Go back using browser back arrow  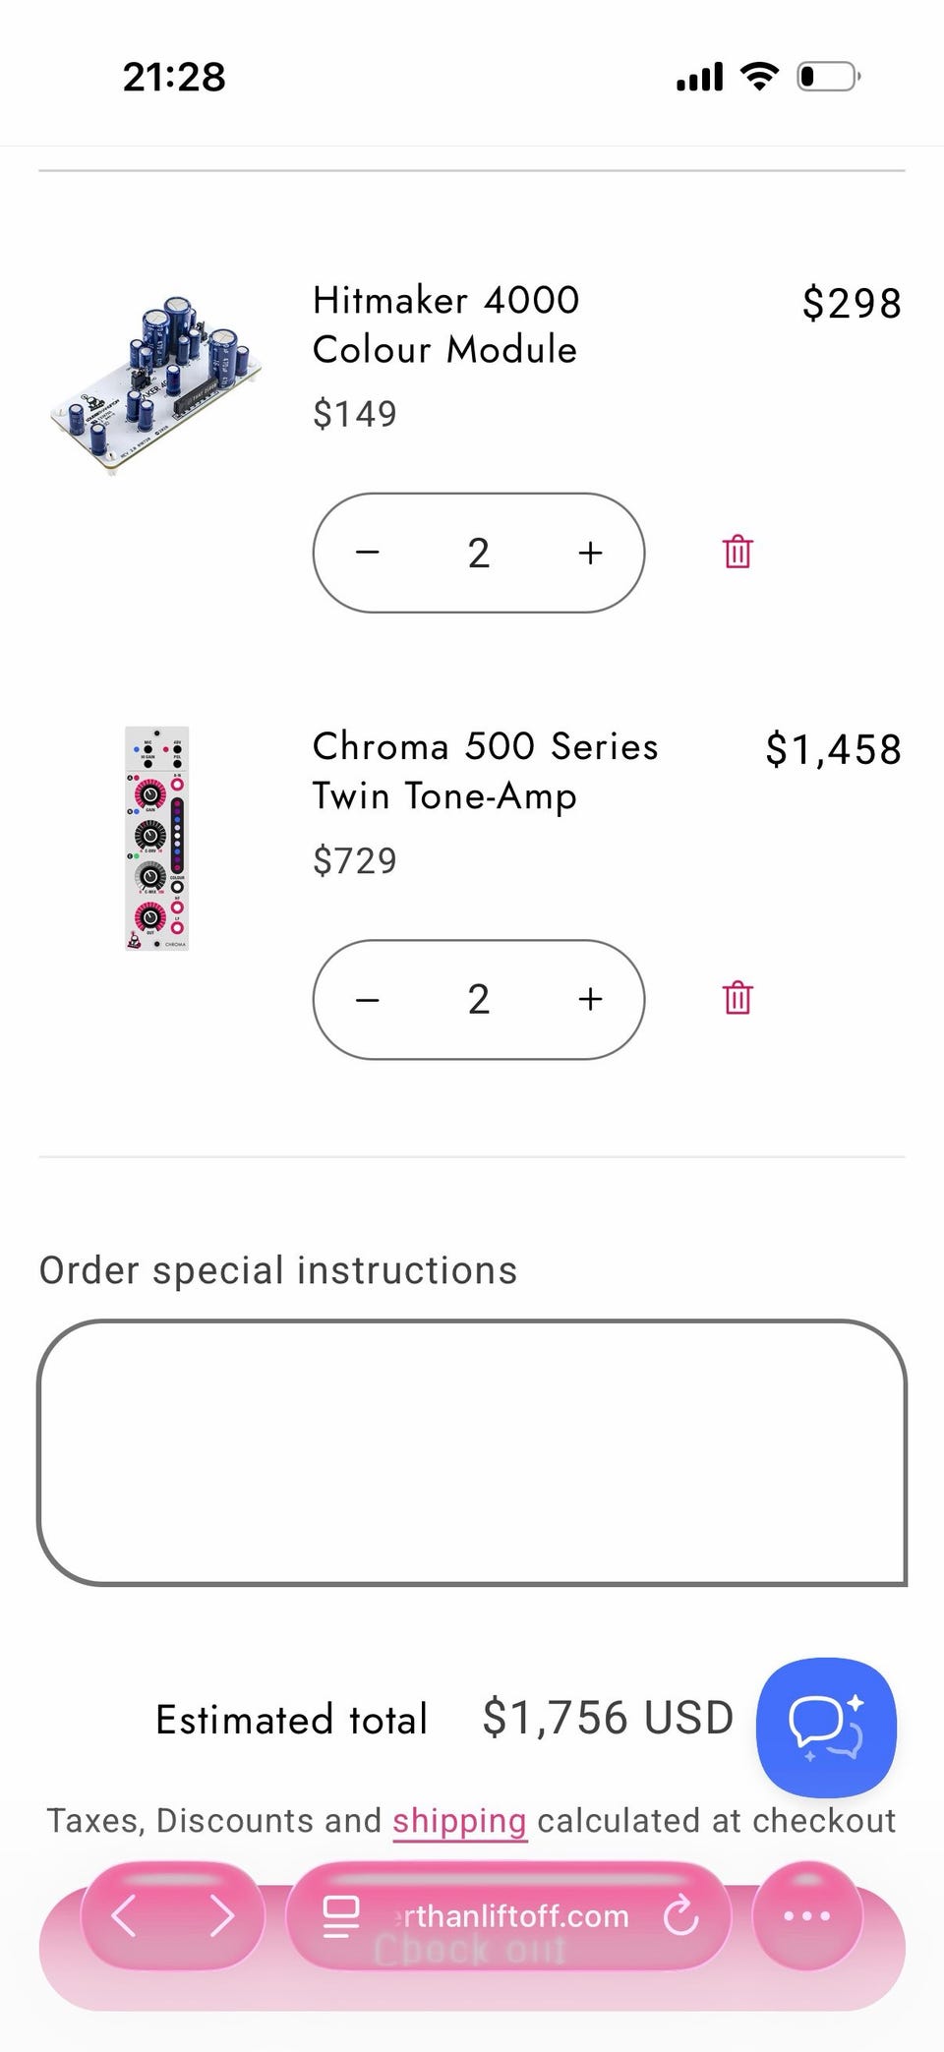(124, 1915)
